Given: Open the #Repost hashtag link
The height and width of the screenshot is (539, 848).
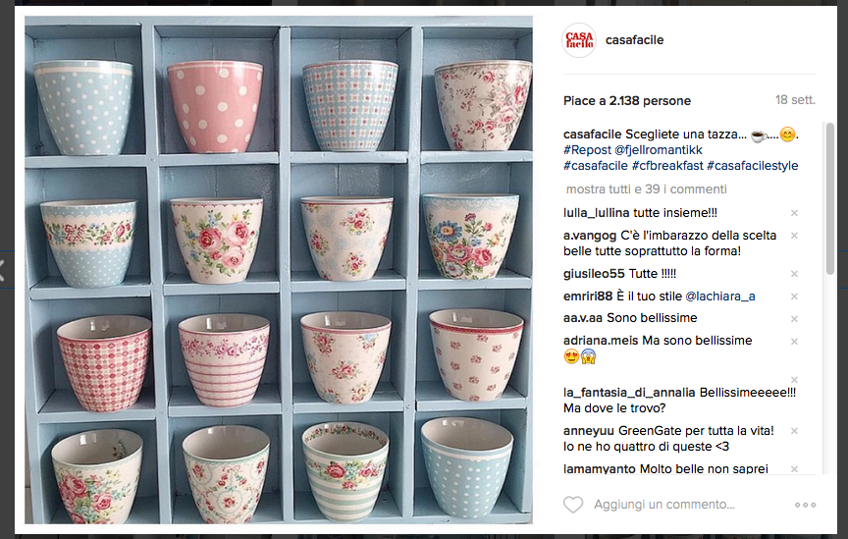Looking at the screenshot, I should pos(587,150).
